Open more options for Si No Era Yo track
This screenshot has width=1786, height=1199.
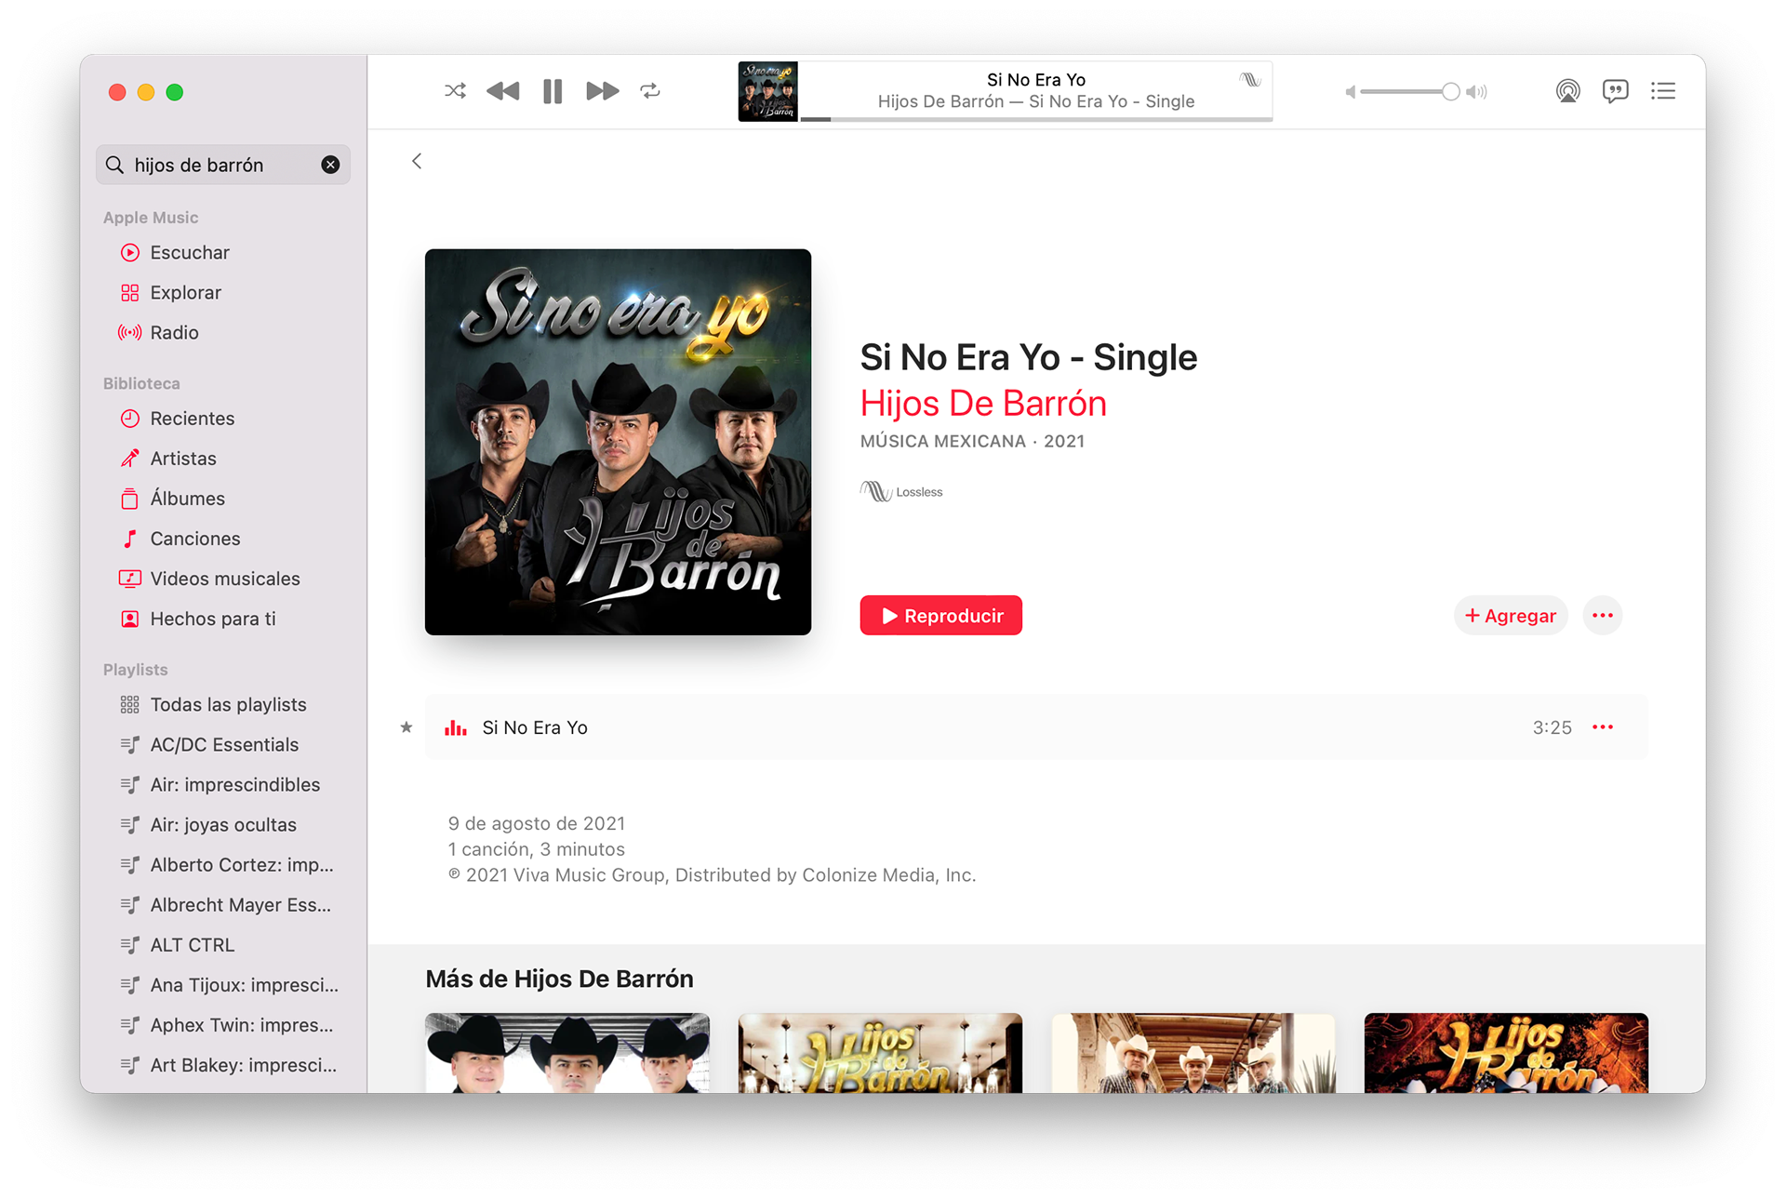coord(1602,727)
